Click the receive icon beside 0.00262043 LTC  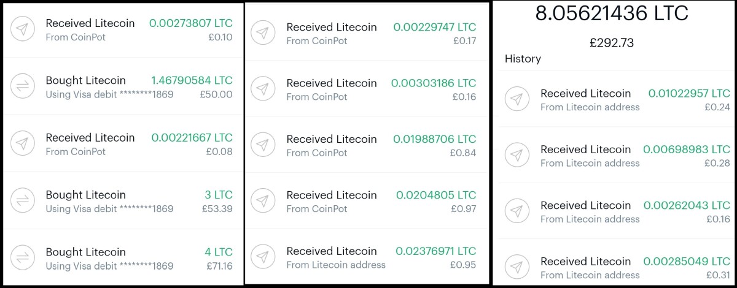pos(517,211)
